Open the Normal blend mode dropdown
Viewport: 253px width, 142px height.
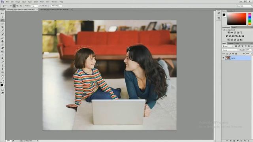pyautogui.click(x=230, y=50)
